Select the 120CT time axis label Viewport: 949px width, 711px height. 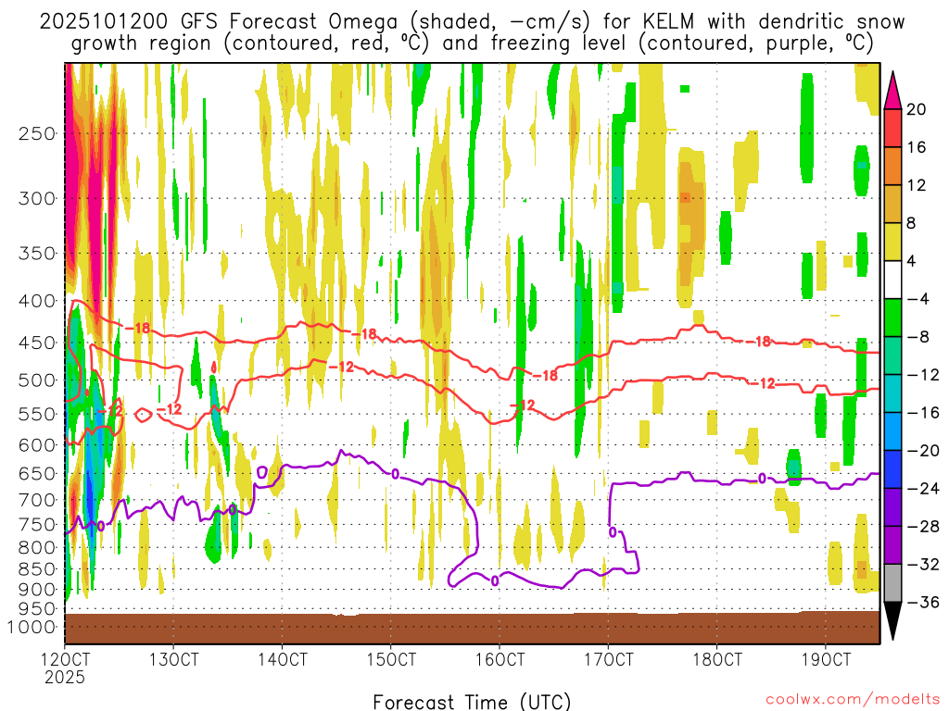[65, 659]
